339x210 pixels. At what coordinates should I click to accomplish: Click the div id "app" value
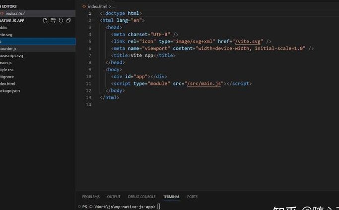point(140,77)
